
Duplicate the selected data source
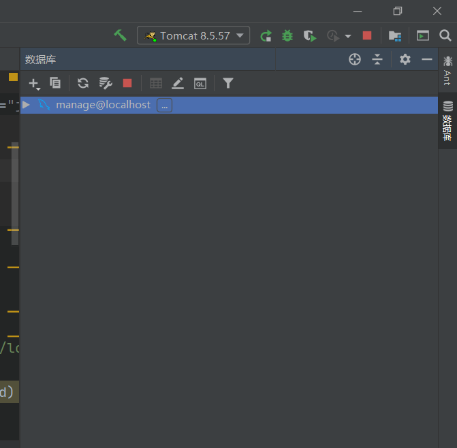point(56,83)
